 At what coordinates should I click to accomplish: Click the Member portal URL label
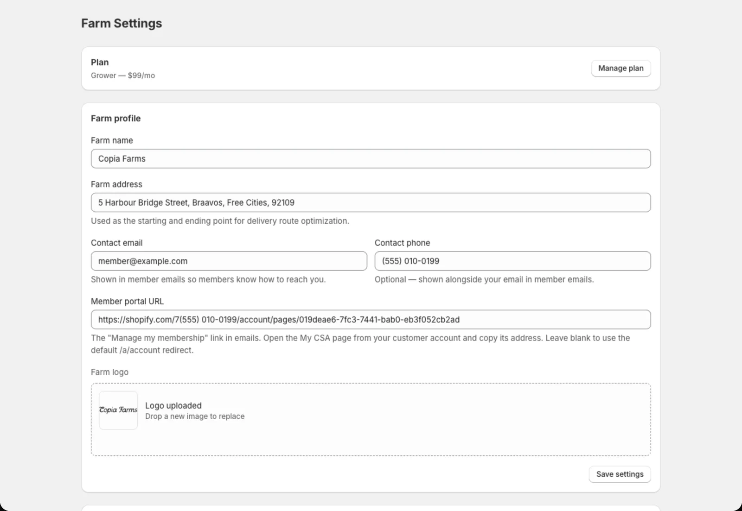click(127, 301)
